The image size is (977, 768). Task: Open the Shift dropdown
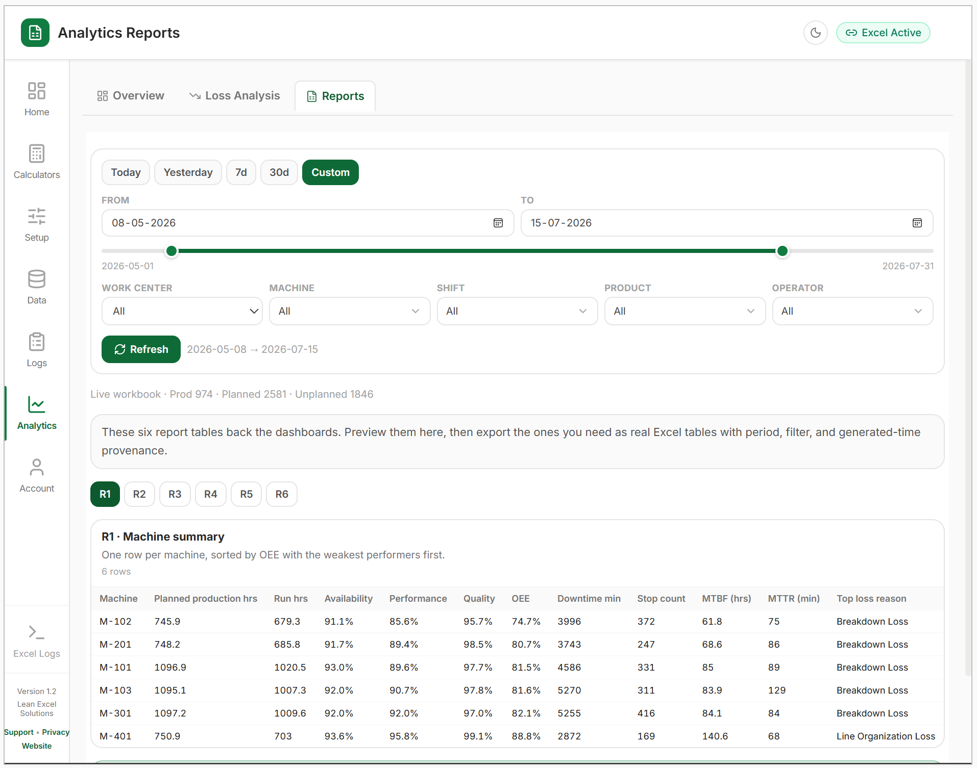coord(517,311)
